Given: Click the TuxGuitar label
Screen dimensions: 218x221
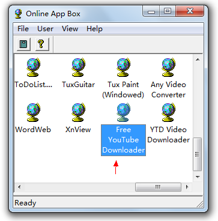Looking at the screenshot, I should point(78,85).
